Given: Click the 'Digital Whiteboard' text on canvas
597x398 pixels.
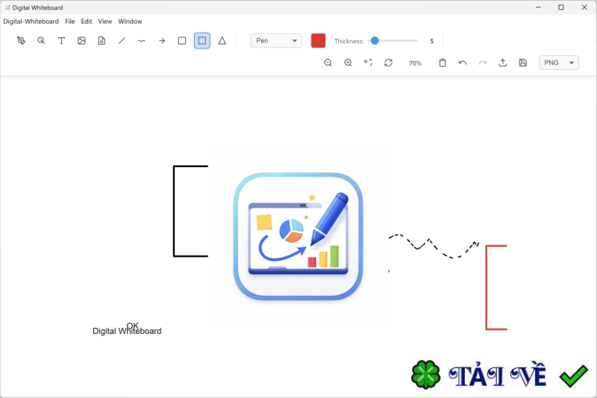Looking at the screenshot, I should (127, 332).
